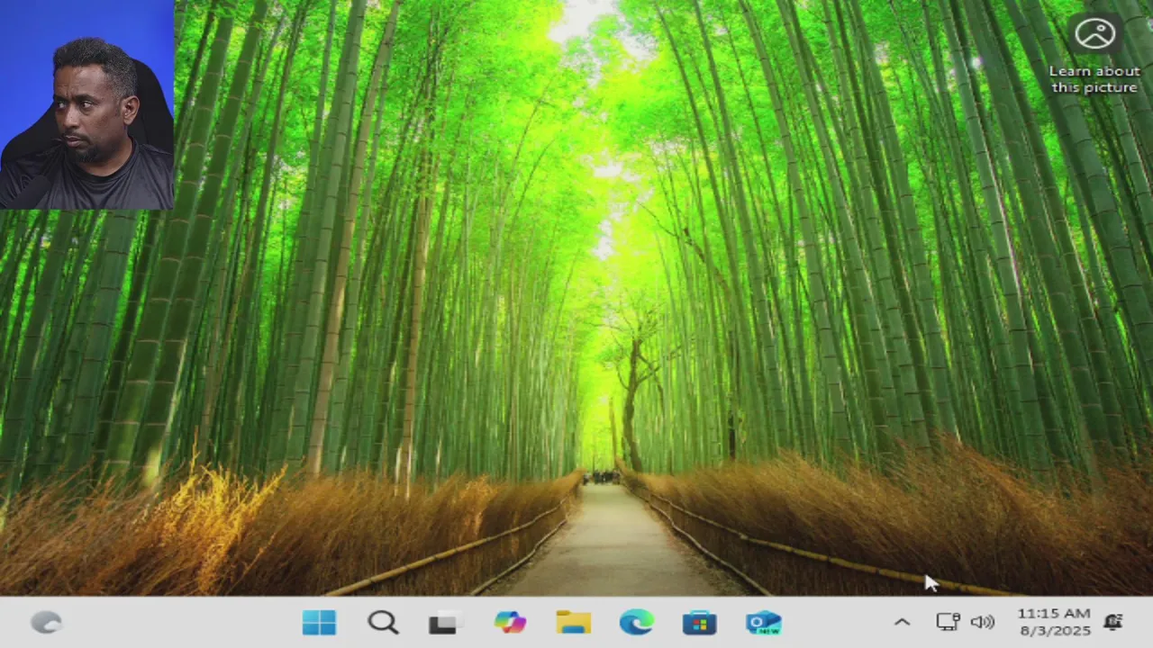Open new Outlook app on taskbar
The image size is (1153, 648).
764,623
